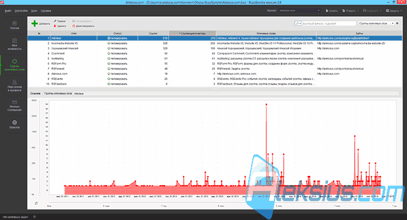Select the Artisteer row

click(x=215, y=38)
